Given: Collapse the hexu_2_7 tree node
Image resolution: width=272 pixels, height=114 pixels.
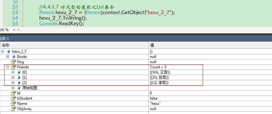Looking at the screenshot, I should click(x=2, y=51).
